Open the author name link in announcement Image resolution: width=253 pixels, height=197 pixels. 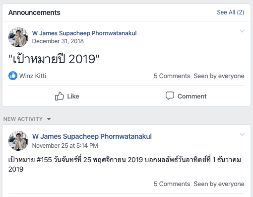[x=84, y=33]
